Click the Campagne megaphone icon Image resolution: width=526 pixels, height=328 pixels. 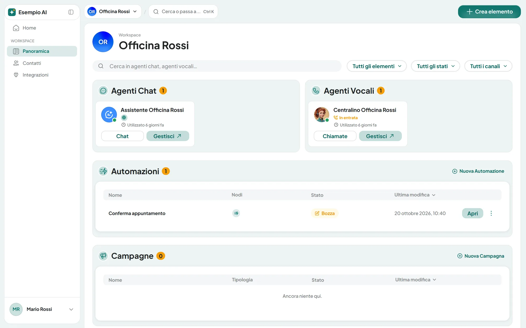(x=103, y=256)
